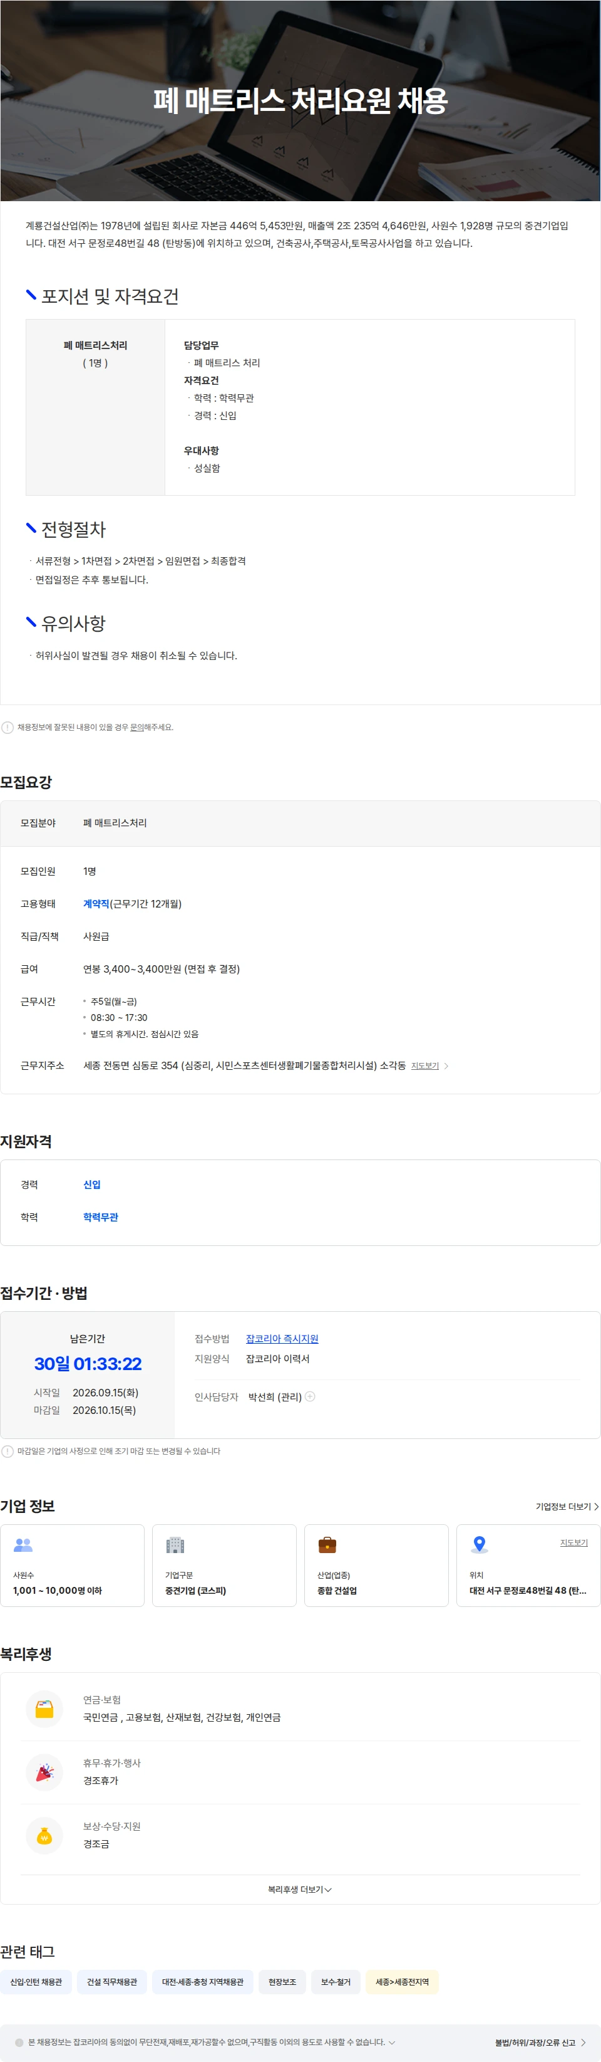Screen dimensions: 601x2062
Task: Click the 08:30 ~ 17:30 working hours text
Action: pyautogui.click(x=119, y=1018)
